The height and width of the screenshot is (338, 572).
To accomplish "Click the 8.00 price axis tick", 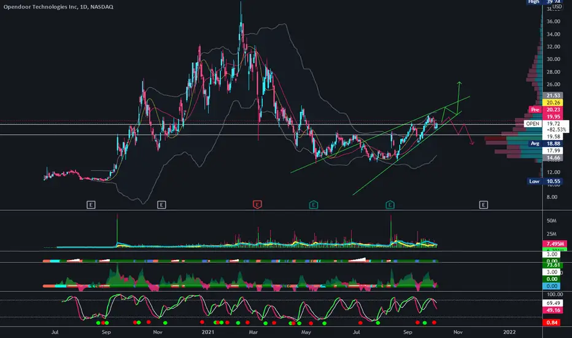I will click(x=552, y=197).
